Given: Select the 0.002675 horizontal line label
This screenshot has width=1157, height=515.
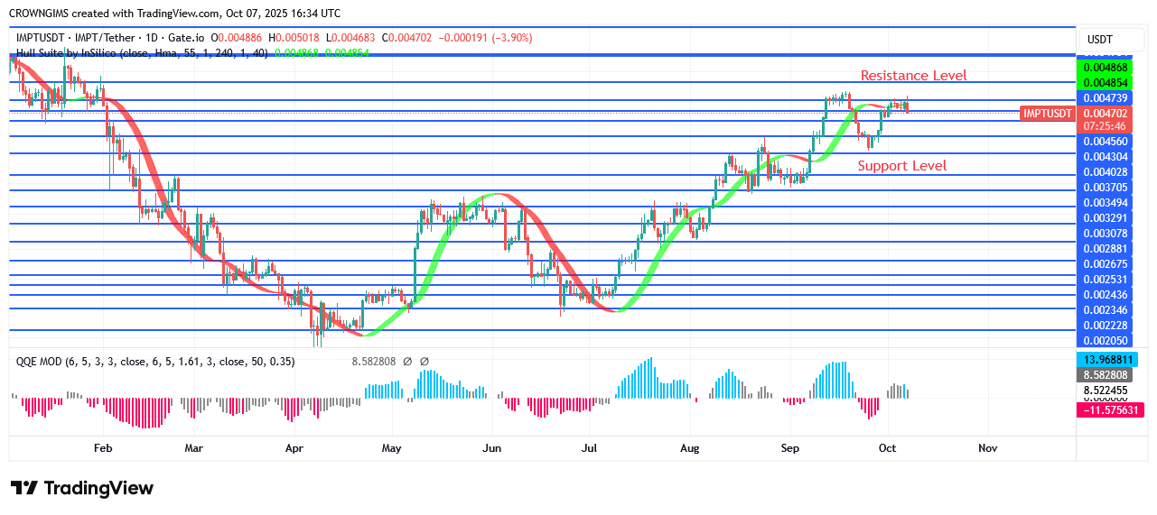Looking at the screenshot, I should point(1106,263).
